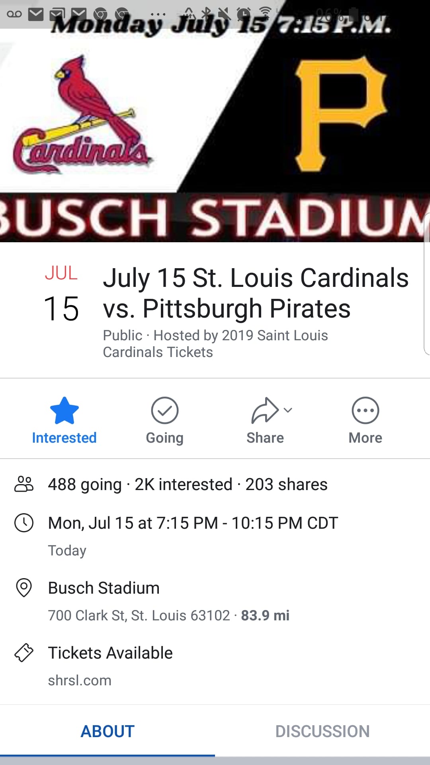
Task: Open Busch Stadium location details
Action: 104,588
